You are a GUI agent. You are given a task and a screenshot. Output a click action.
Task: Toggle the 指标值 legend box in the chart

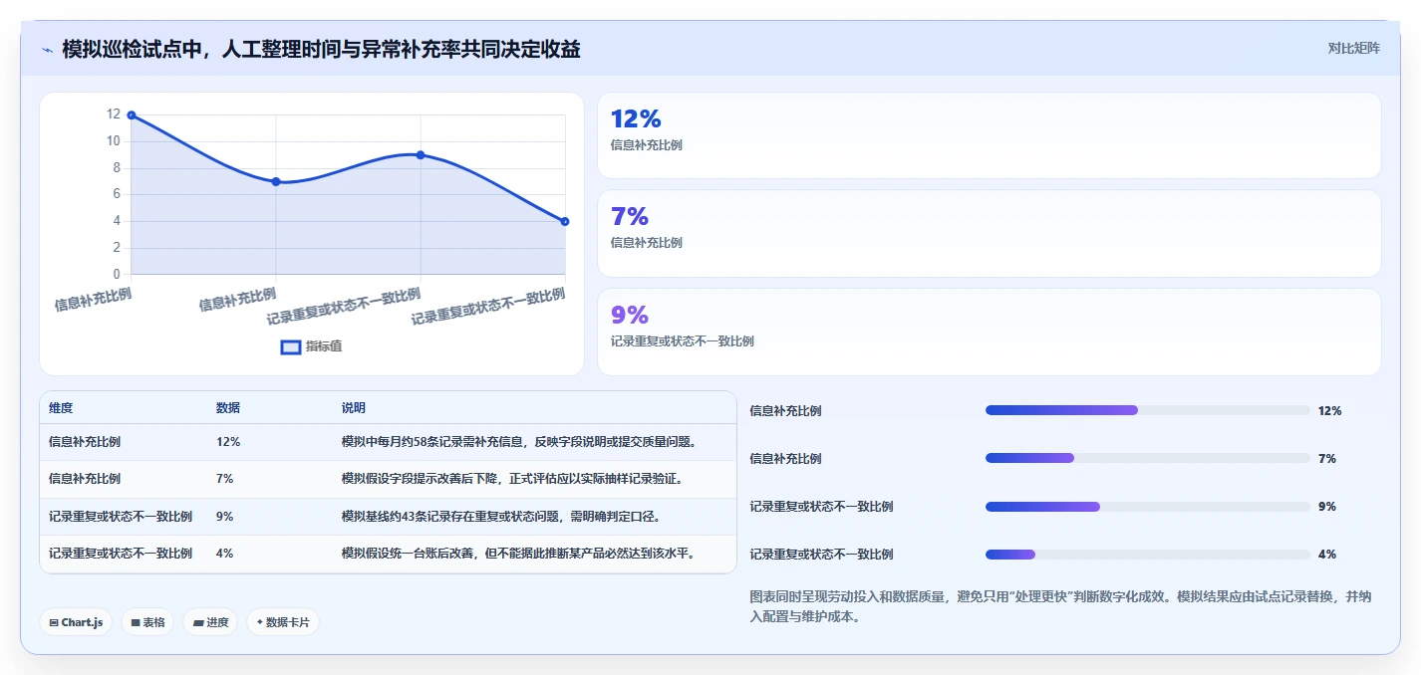click(291, 347)
